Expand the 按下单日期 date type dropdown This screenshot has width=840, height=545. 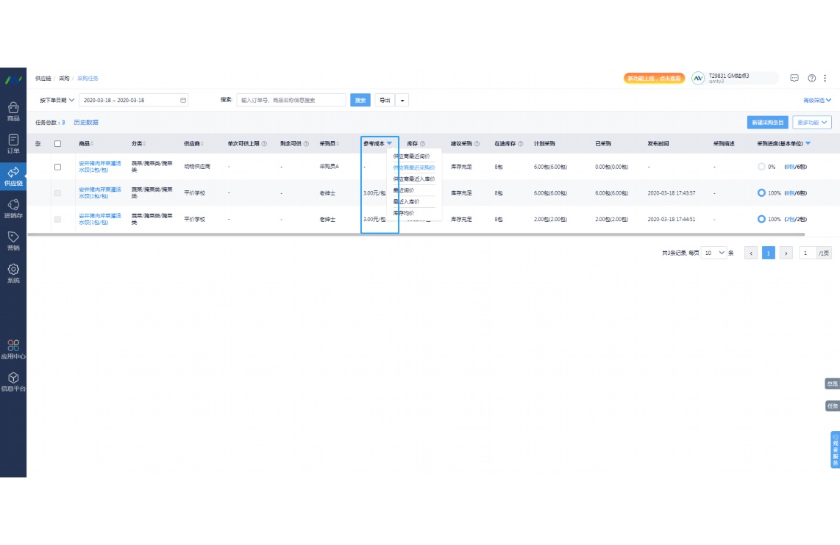[x=57, y=100]
